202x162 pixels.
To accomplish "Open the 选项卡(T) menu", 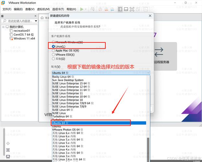I will (x=58, y=9).
